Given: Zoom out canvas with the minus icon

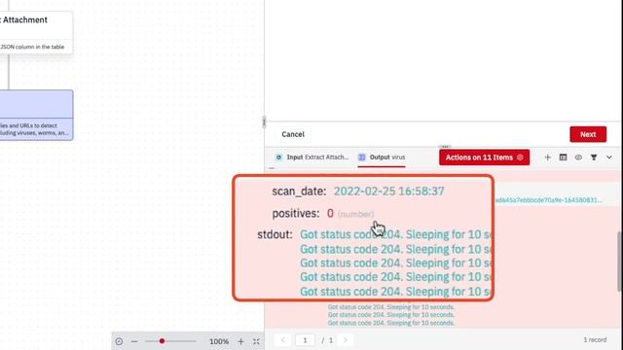Looking at the screenshot, I should click(x=134, y=341).
